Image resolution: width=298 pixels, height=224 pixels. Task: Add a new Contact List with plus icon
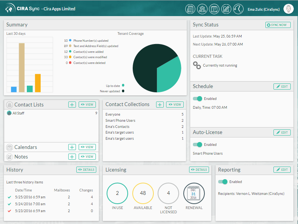tap(72, 105)
